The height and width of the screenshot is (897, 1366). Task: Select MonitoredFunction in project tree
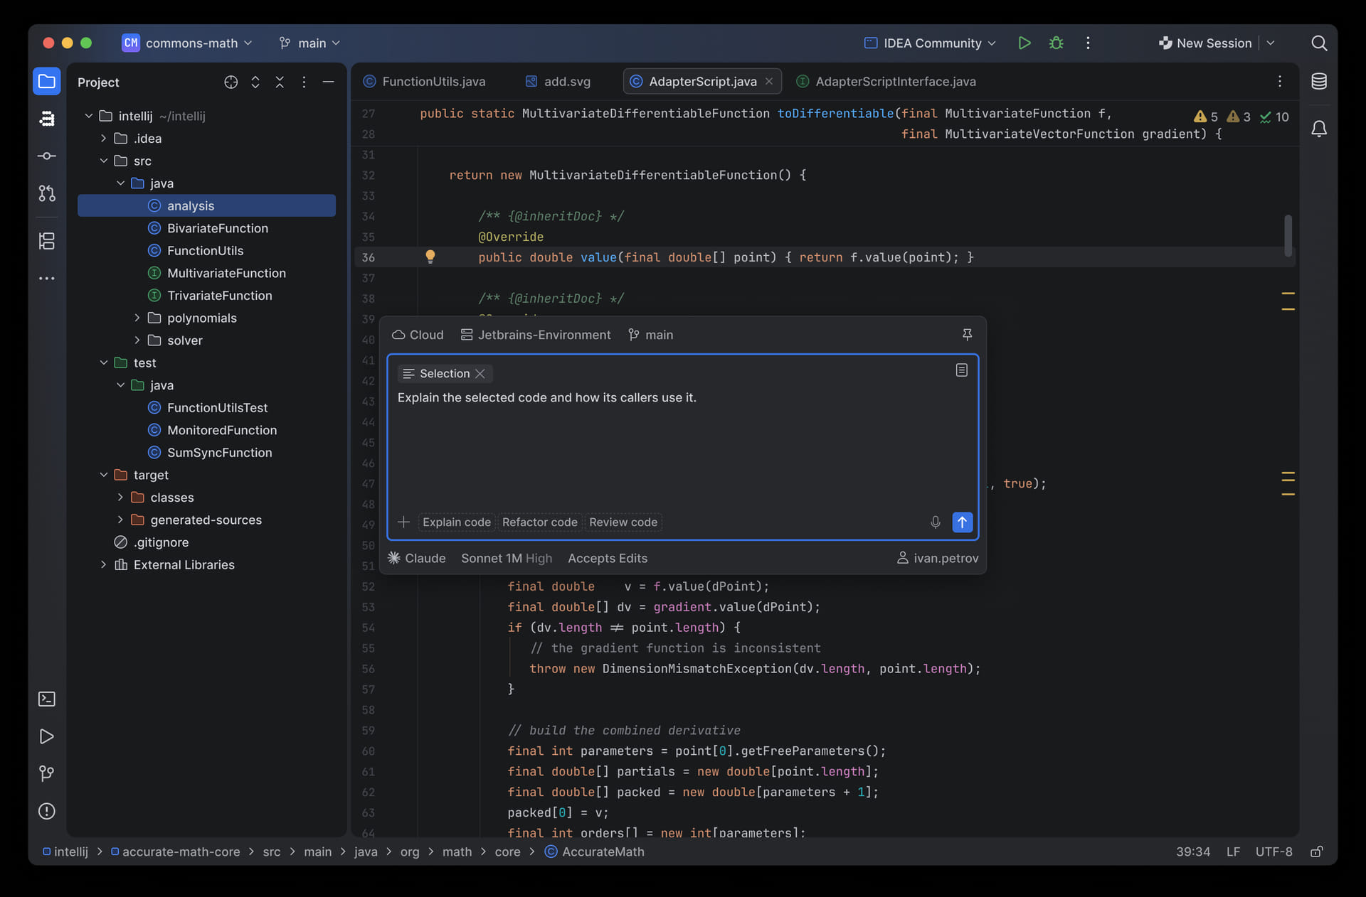pyautogui.click(x=206, y=430)
